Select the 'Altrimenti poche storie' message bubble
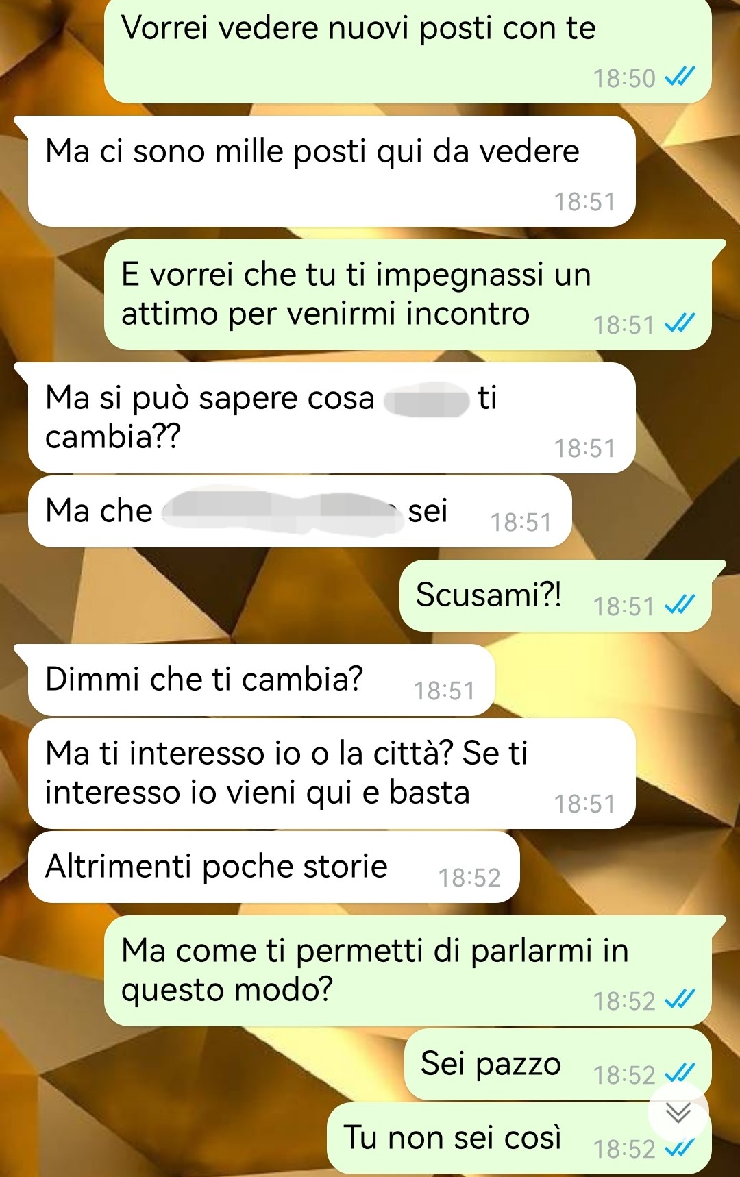Viewport: 740px width, 1177px height. pos(273,867)
